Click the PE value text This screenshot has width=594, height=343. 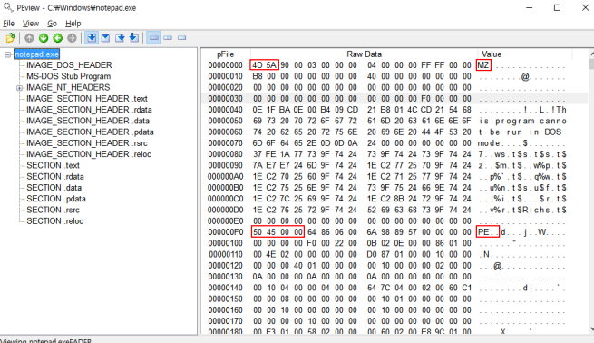pos(487,232)
